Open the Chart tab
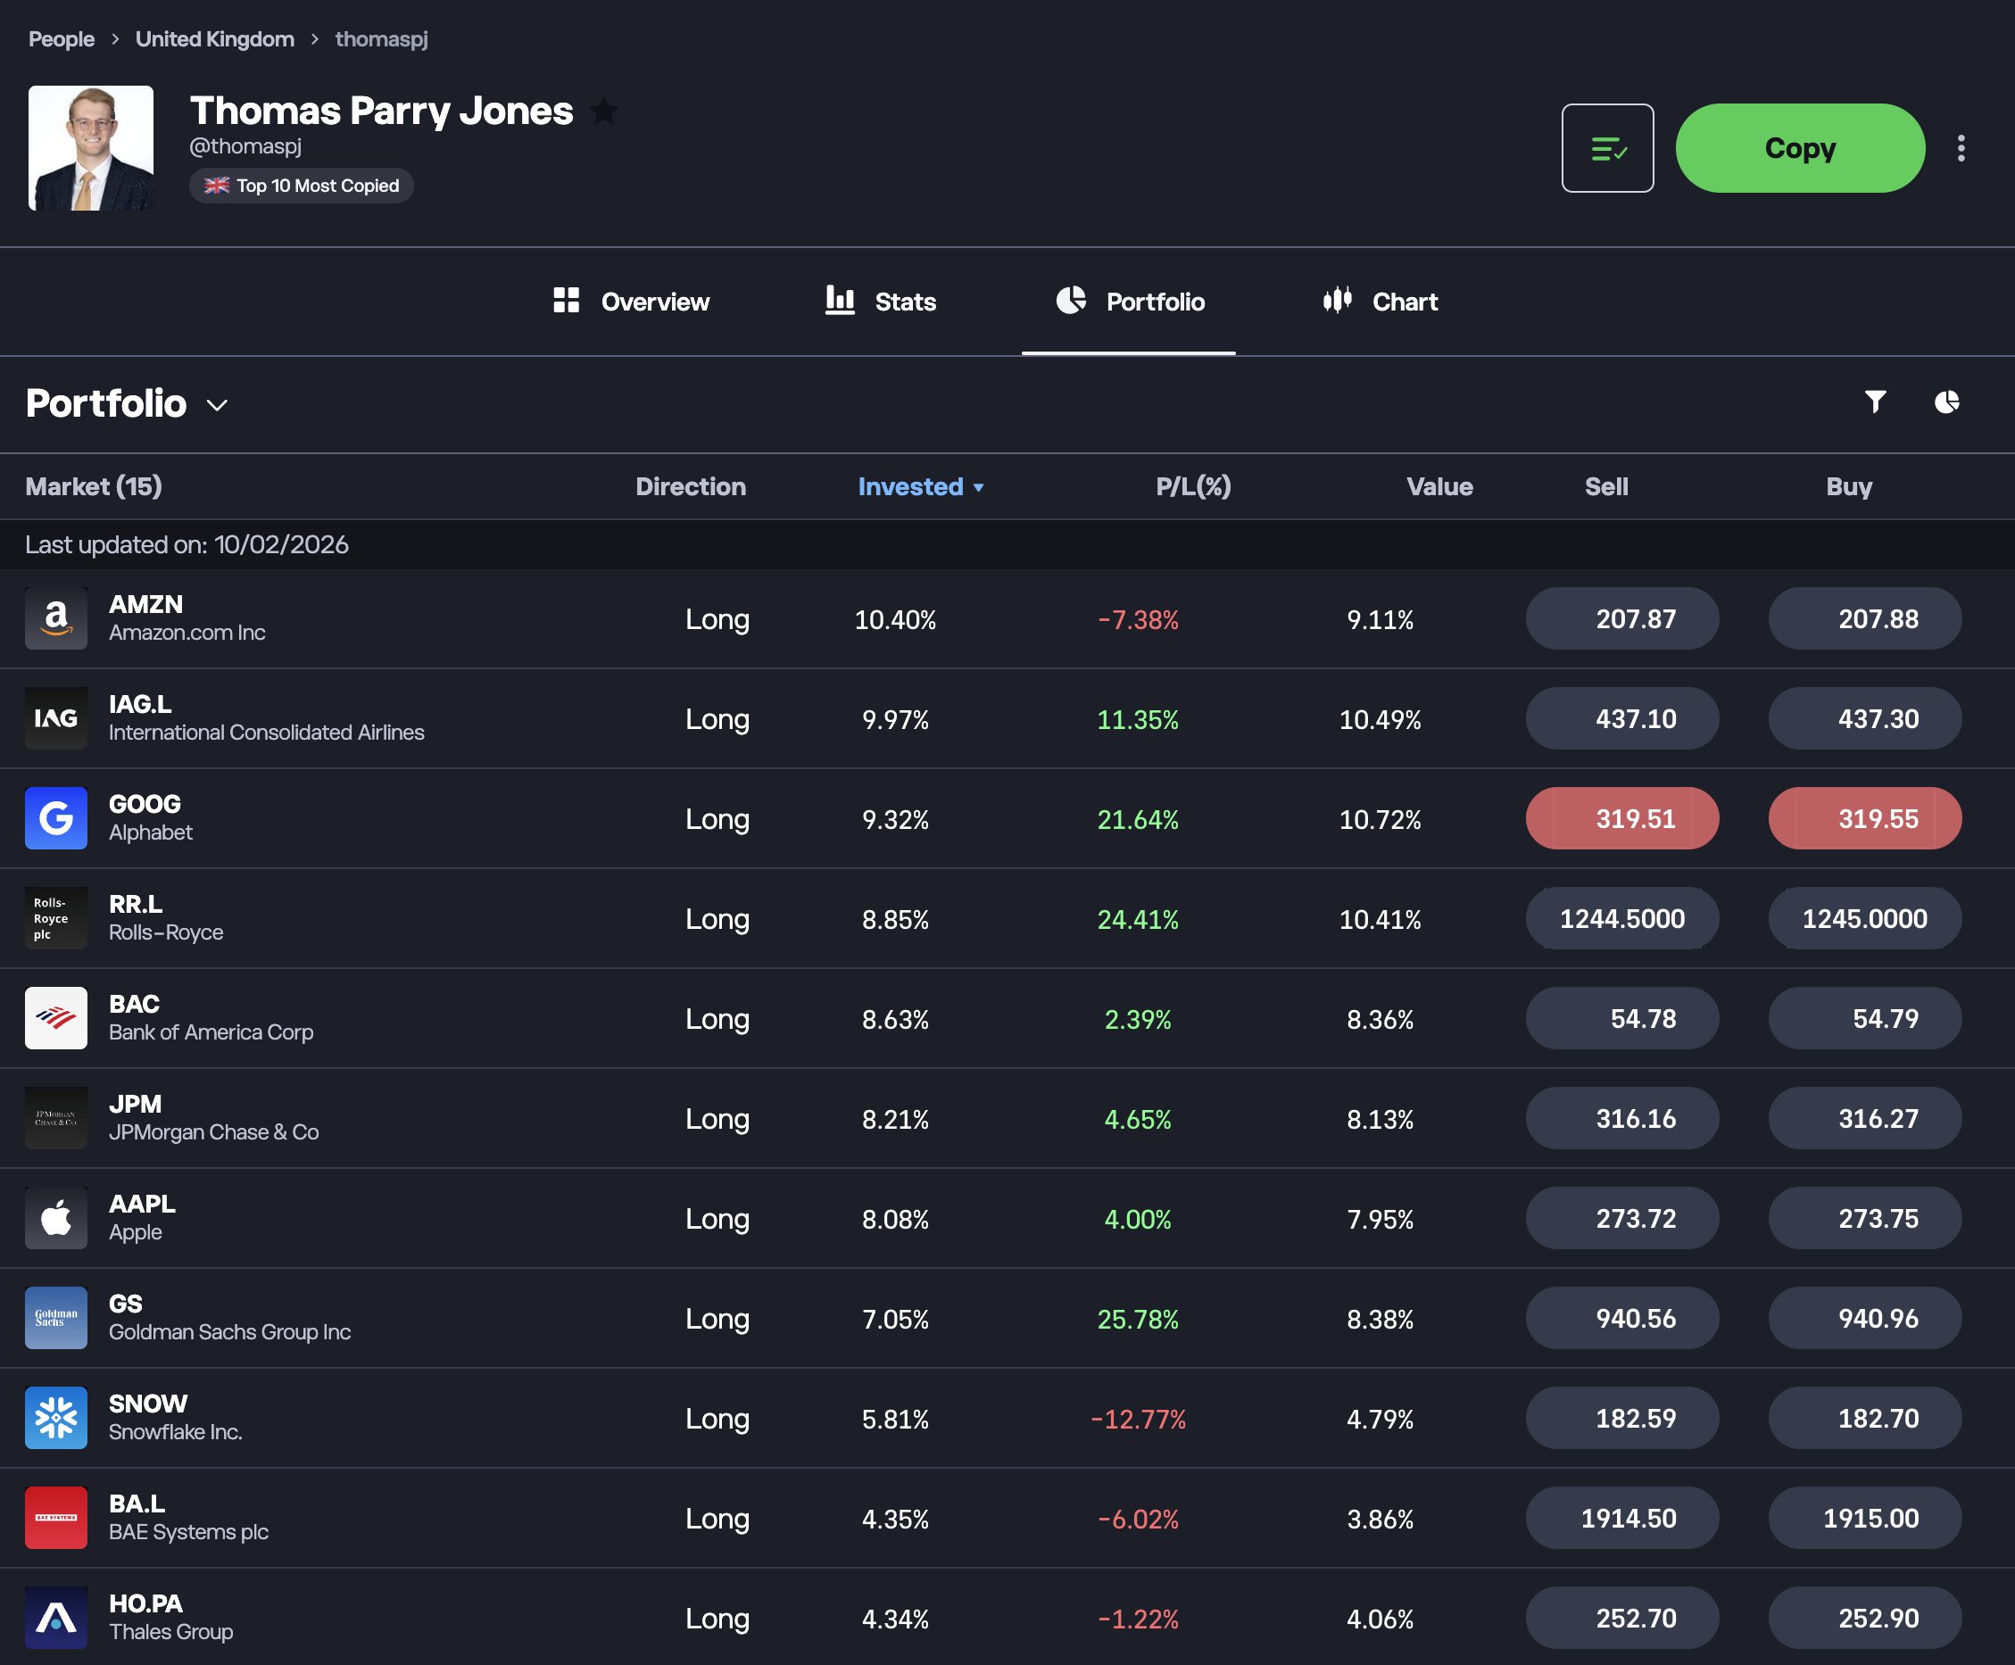This screenshot has width=2015, height=1665. point(1381,302)
